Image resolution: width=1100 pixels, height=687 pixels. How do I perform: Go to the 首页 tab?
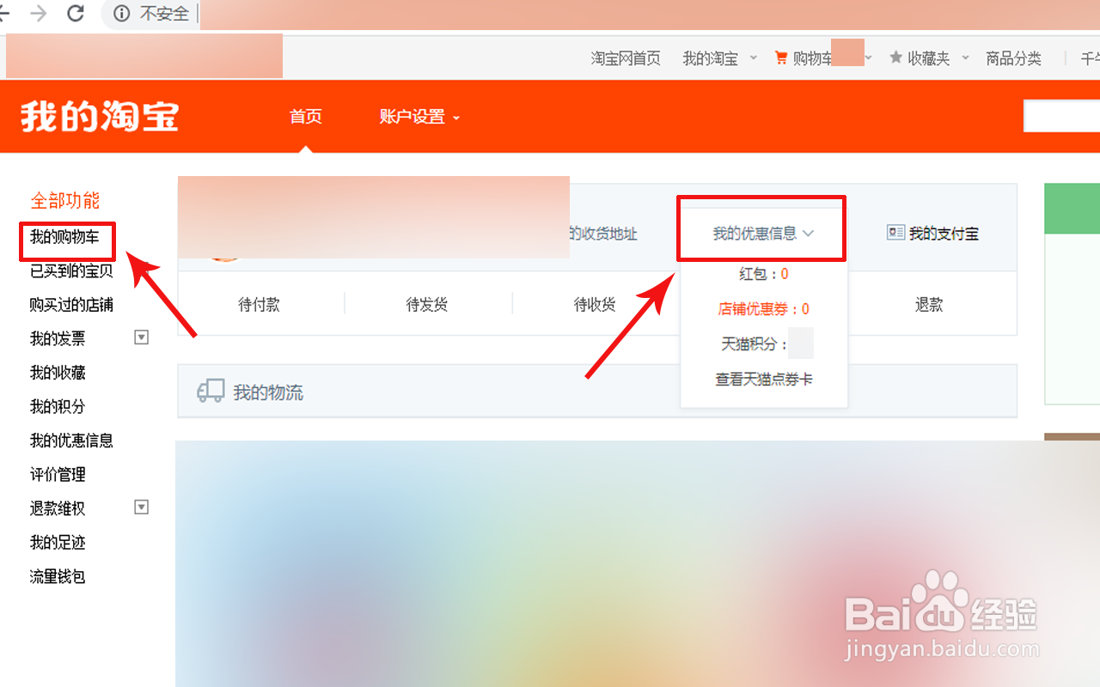coord(306,117)
